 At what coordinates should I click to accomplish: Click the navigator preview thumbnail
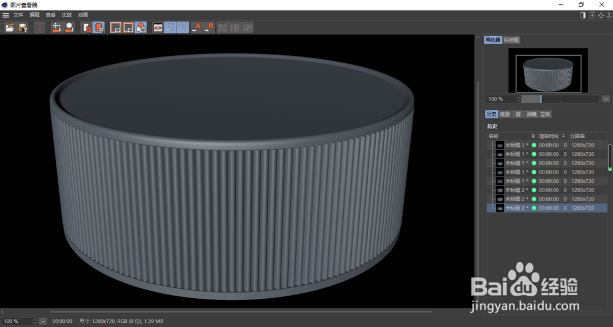click(548, 71)
